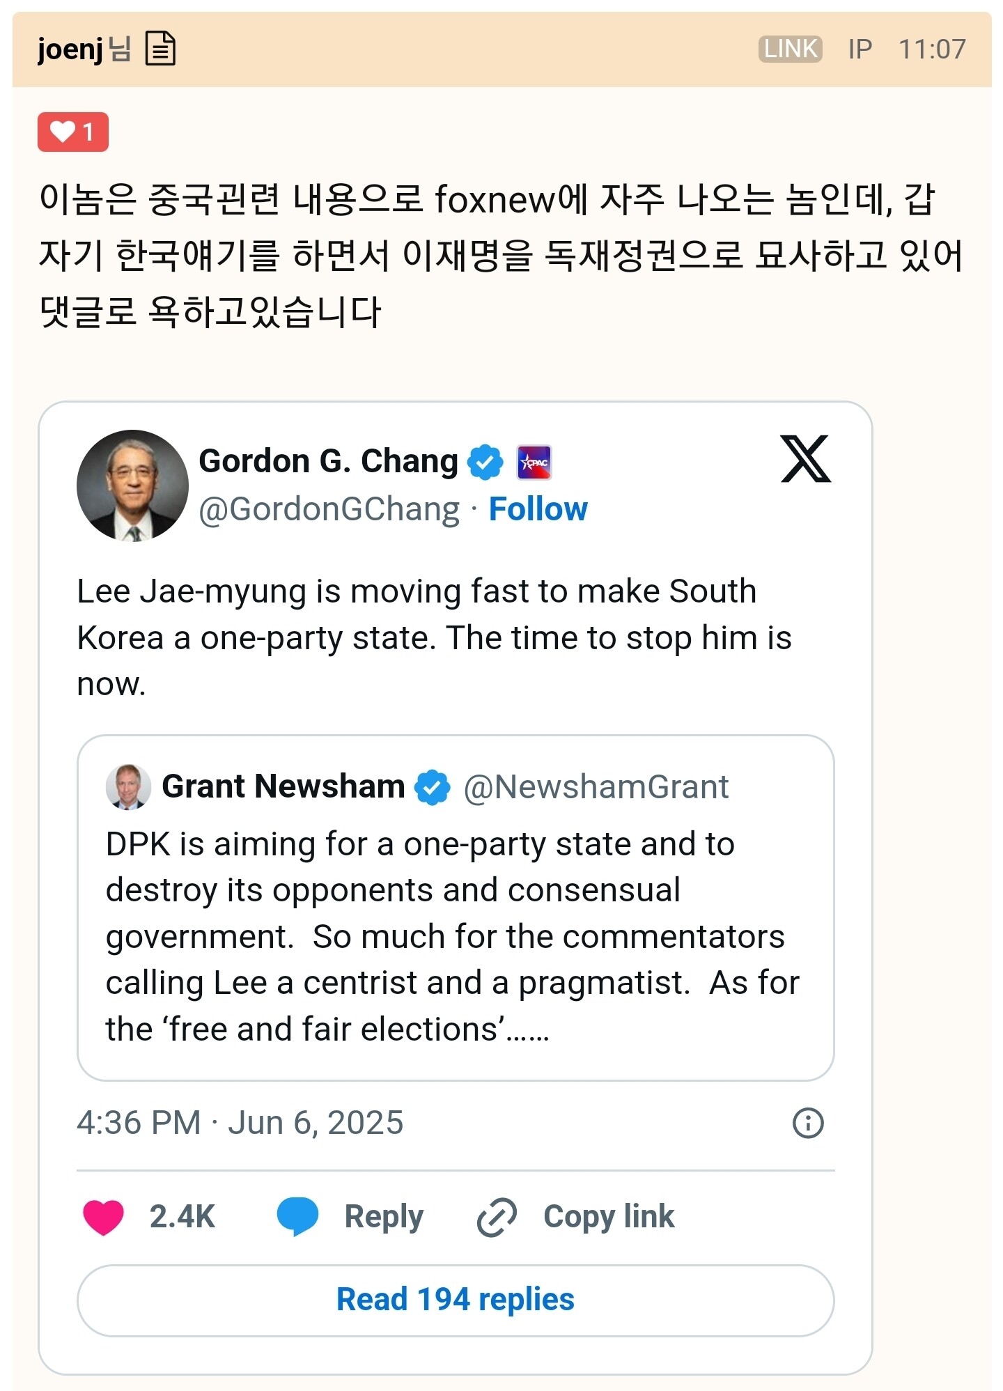Image resolution: width=1003 pixels, height=1391 pixels.
Task: Follow Gordon G. Chang
Action: 538,509
